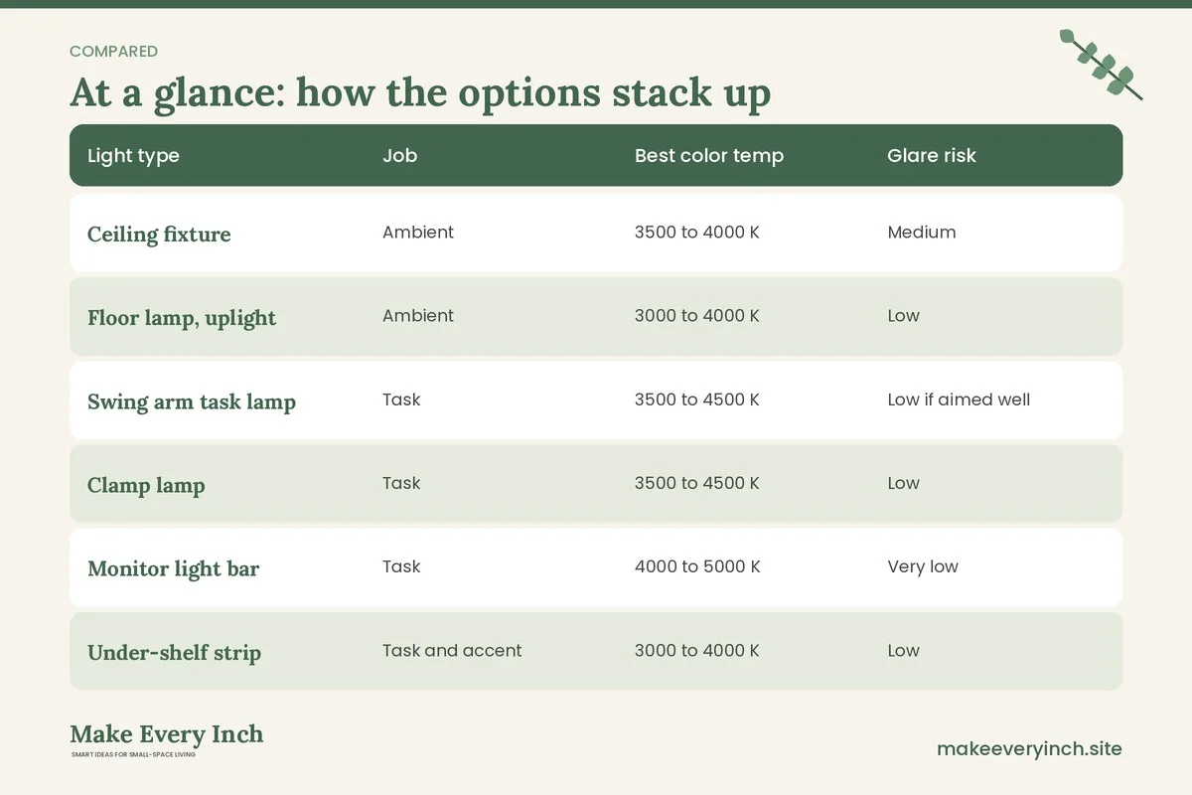Click 'Ambient' in the Floor lamp row
This screenshot has width=1192, height=795.
[x=418, y=316]
